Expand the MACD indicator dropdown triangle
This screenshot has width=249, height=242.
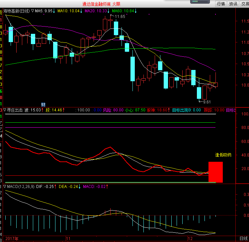(5, 187)
